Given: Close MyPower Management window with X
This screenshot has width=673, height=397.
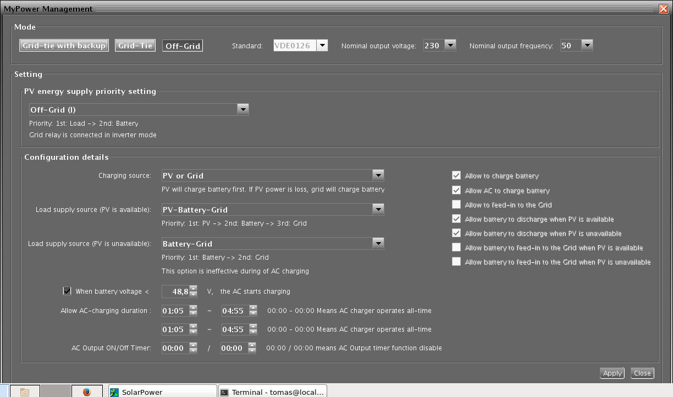Looking at the screenshot, I should coord(663,8).
